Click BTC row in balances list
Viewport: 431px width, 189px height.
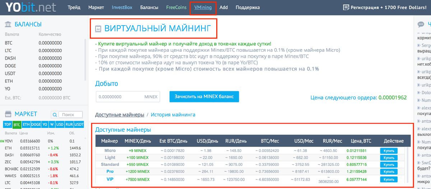[x=43, y=42]
